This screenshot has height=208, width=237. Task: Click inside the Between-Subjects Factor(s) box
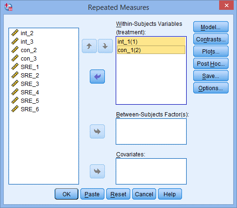point(151,131)
